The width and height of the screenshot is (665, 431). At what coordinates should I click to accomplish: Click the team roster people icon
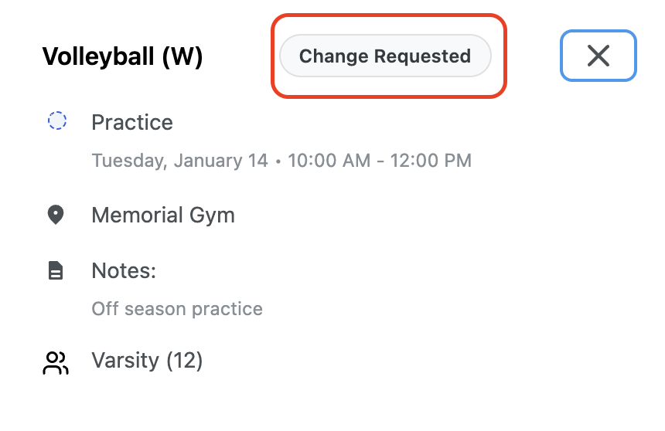click(x=56, y=362)
